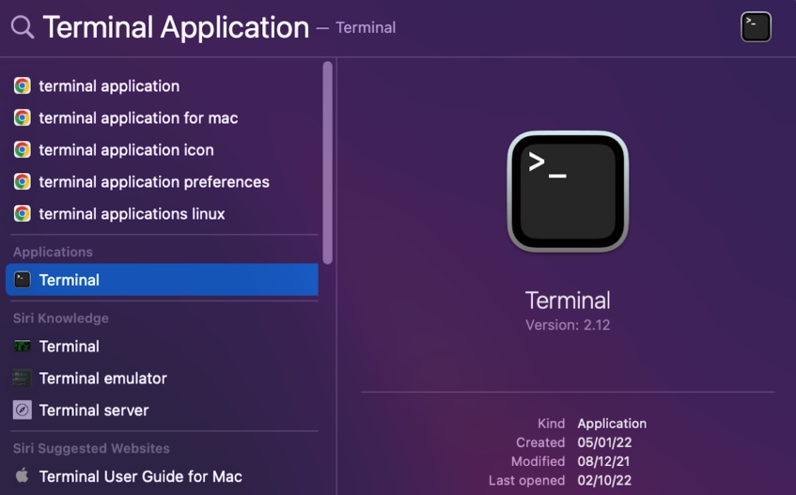This screenshot has width=796, height=495.
Task: Open "Terminal emulator" Siri Knowledge result
Action: (x=162, y=379)
